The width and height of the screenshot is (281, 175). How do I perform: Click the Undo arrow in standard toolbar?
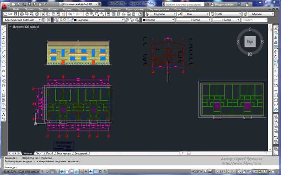click(x=70, y=14)
